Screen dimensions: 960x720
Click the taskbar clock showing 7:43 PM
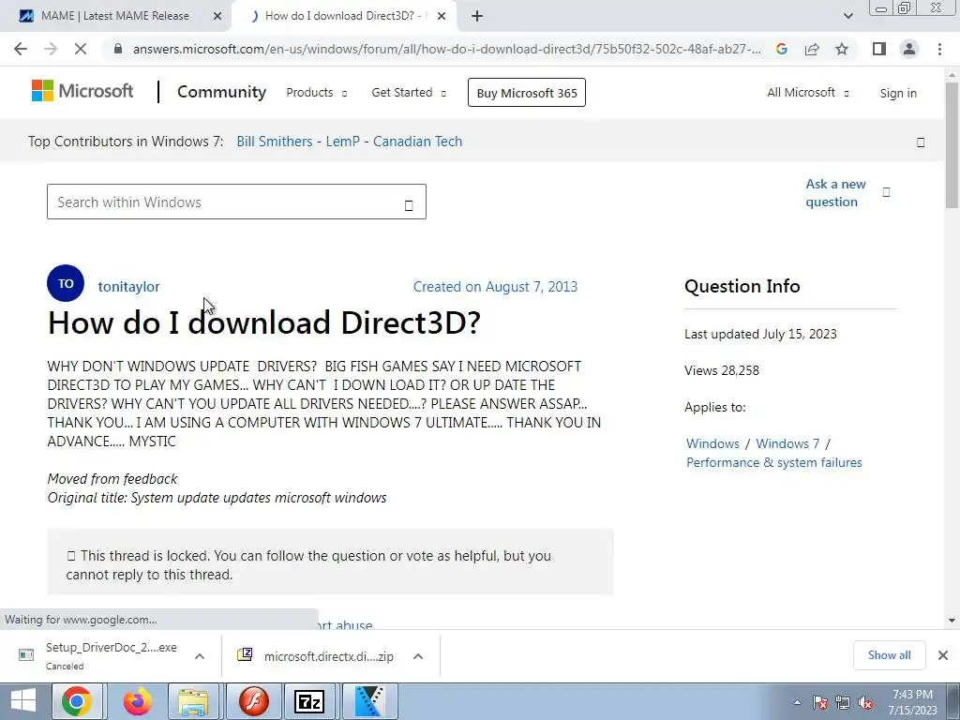point(912,702)
